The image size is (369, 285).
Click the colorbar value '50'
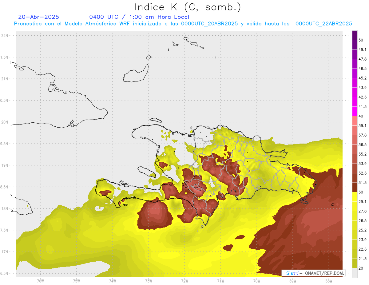coord(361,40)
